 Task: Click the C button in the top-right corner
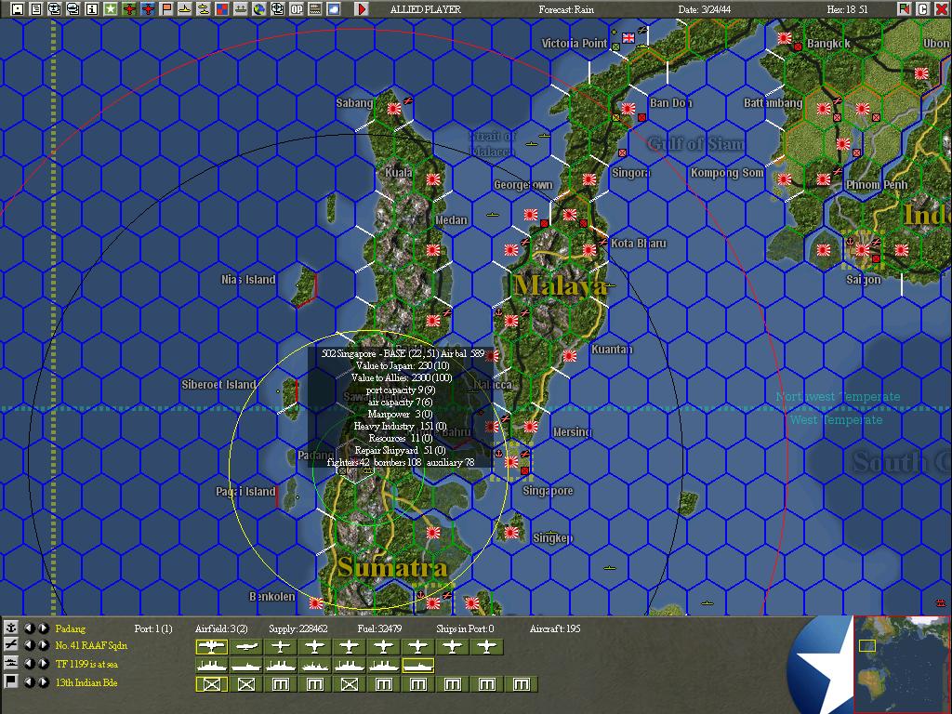tap(923, 8)
